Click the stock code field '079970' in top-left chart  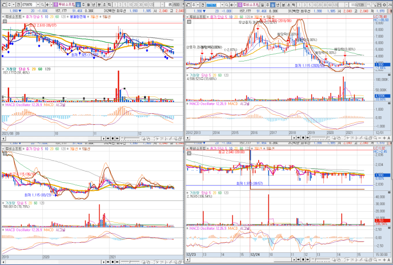29,5
